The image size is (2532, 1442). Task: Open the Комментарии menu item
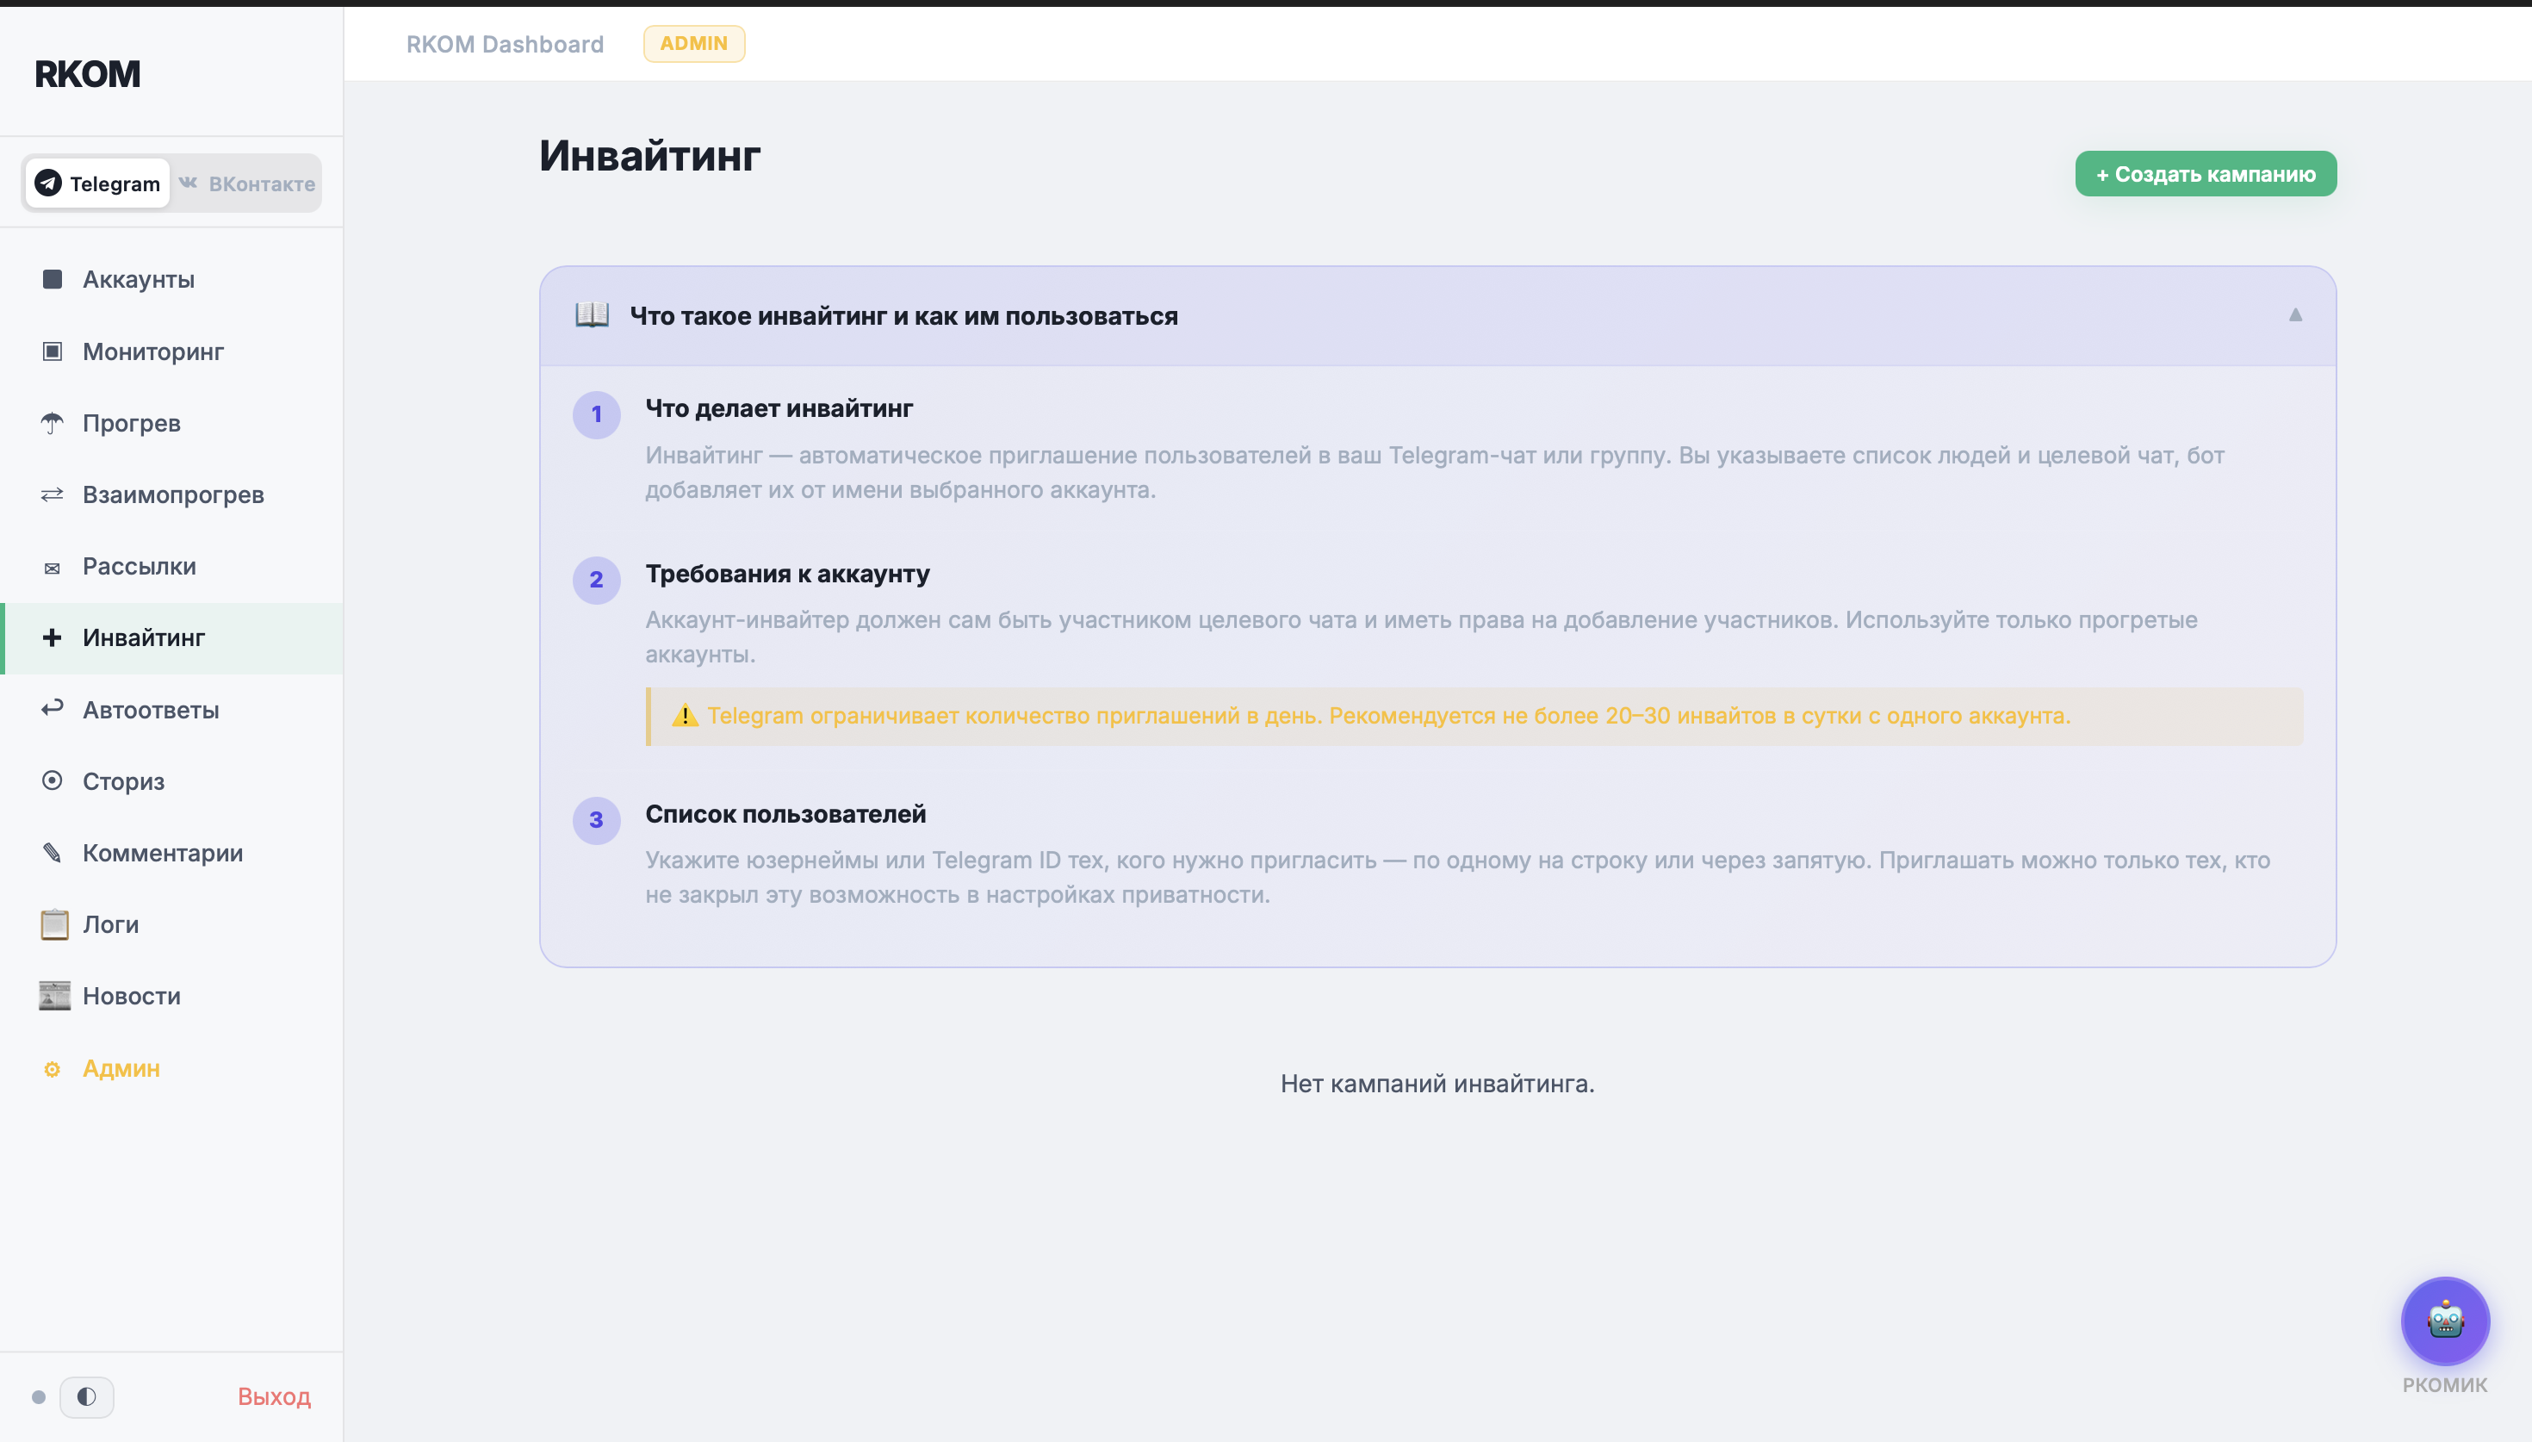pyautogui.click(x=172, y=853)
